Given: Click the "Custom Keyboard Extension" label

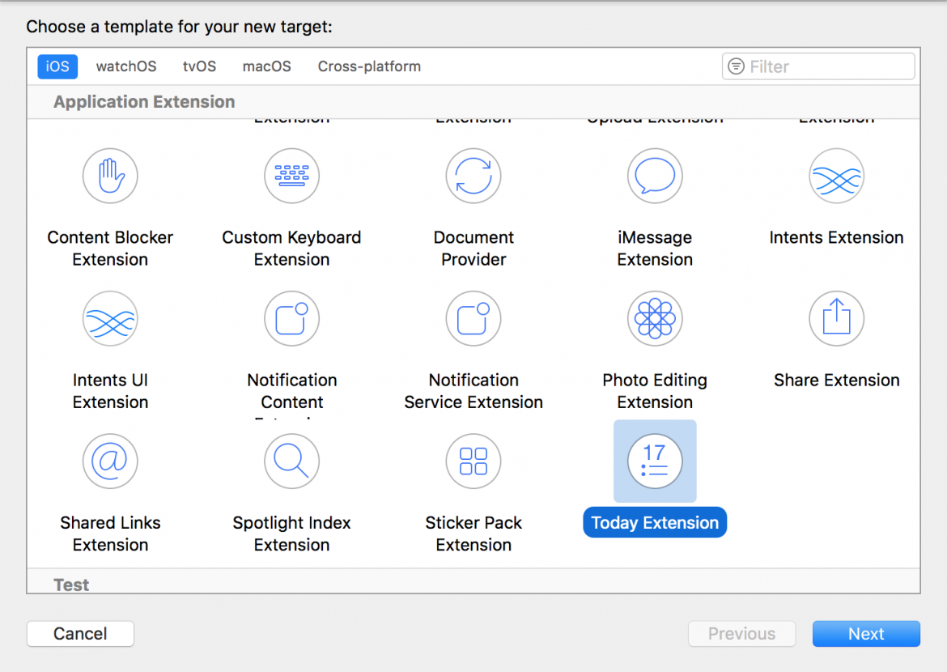Looking at the screenshot, I should point(291,249).
